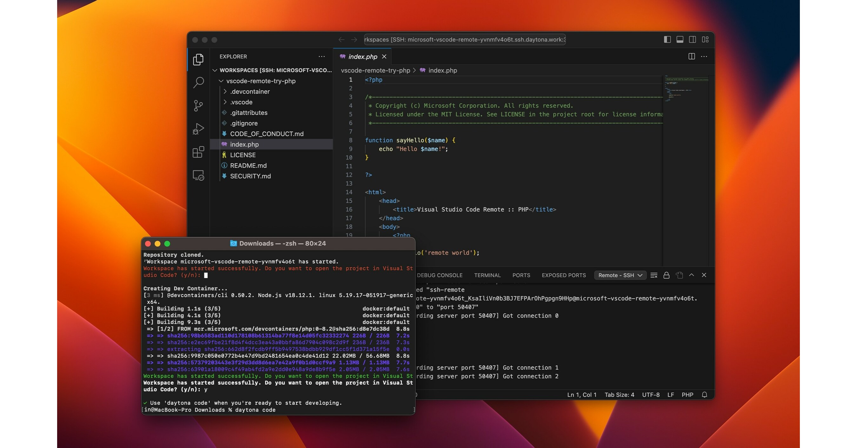
Task: Click Tab Size: 4 in status bar
Action: click(619, 394)
